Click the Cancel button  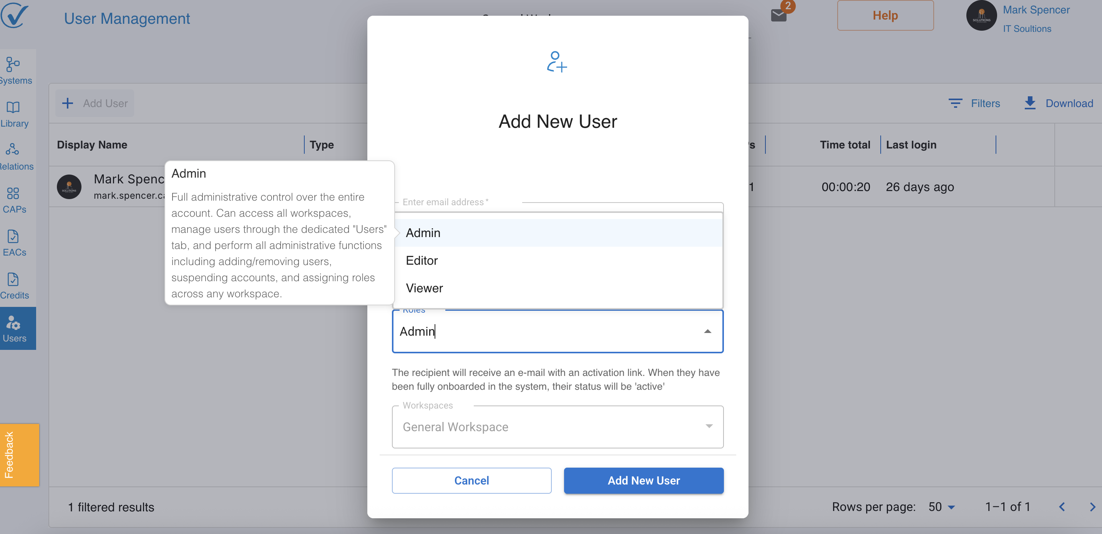[x=471, y=481]
